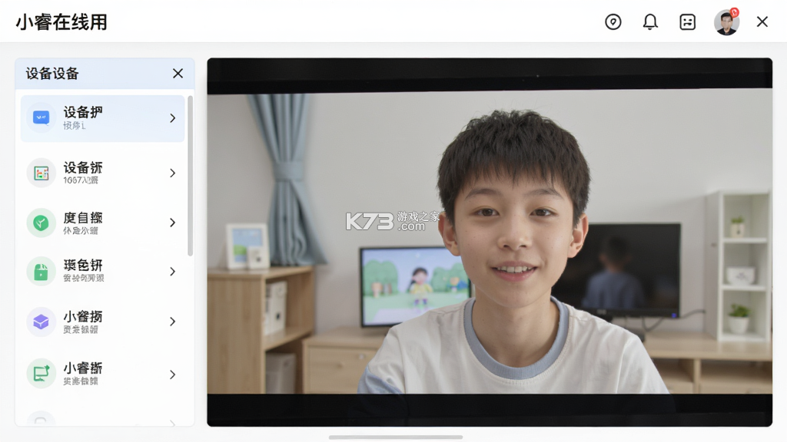Select the subtitle text starting with 1667

coord(81,180)
